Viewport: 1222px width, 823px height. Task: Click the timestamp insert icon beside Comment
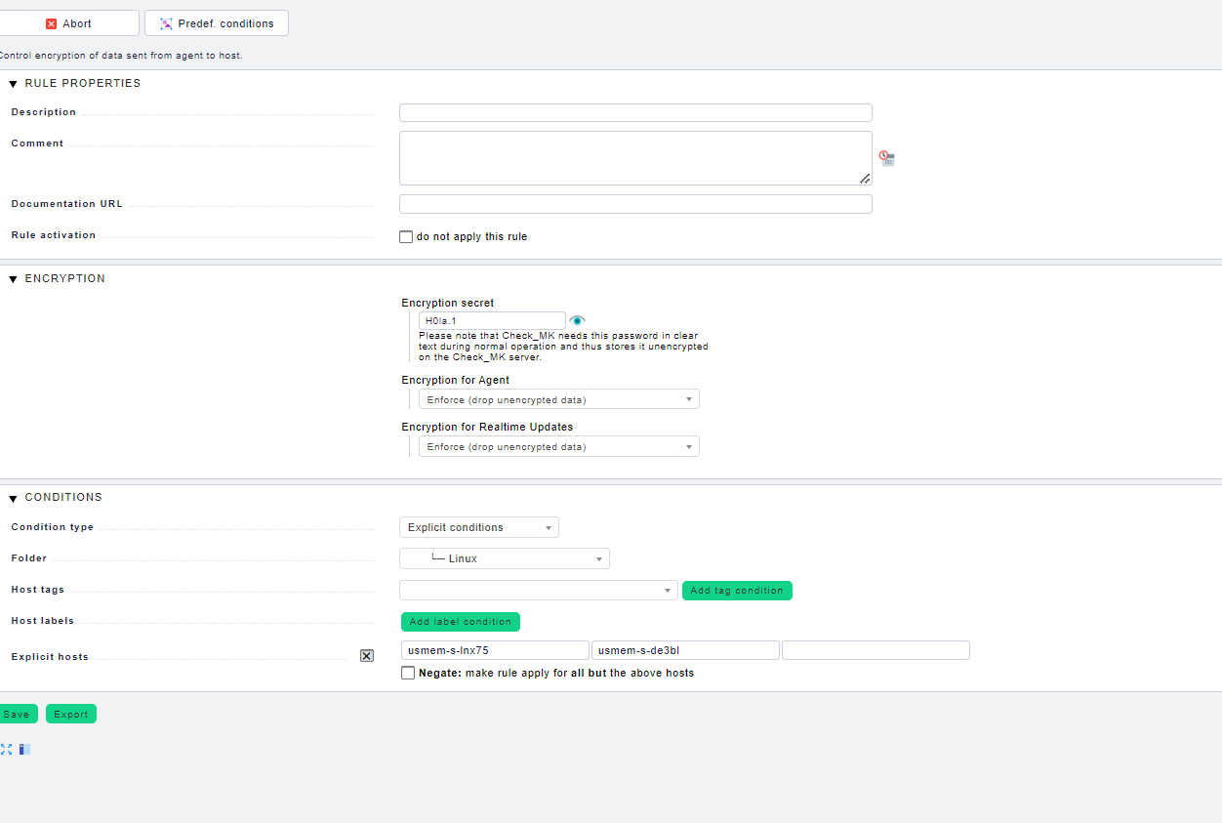coord(886,158)
